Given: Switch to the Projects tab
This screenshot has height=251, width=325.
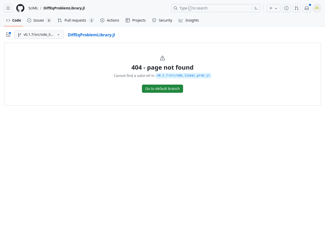Looking at the screenshot, I should click(x=136, y=20).
